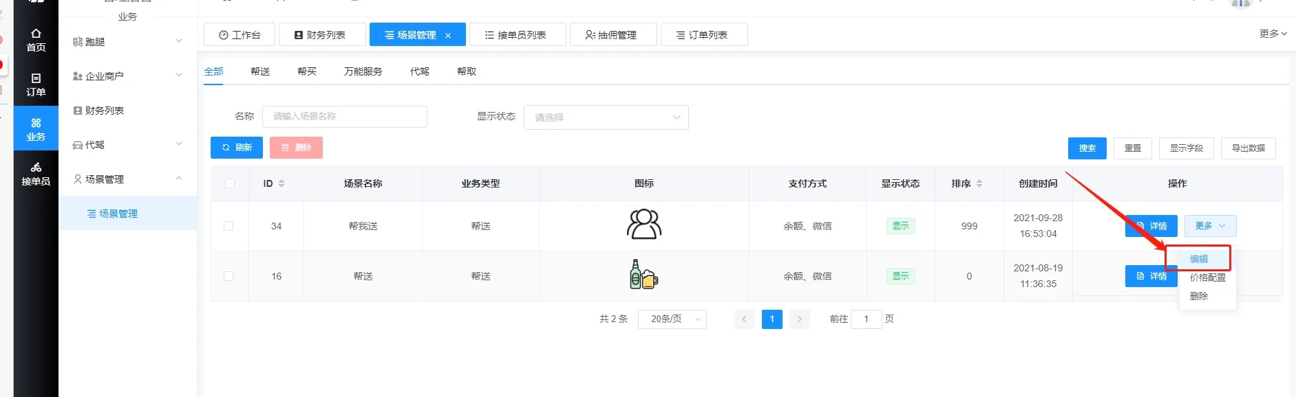The image size is (1296, 397).
Task: Focus the 名称 scene name input field
Action: (x=344, y=117)
